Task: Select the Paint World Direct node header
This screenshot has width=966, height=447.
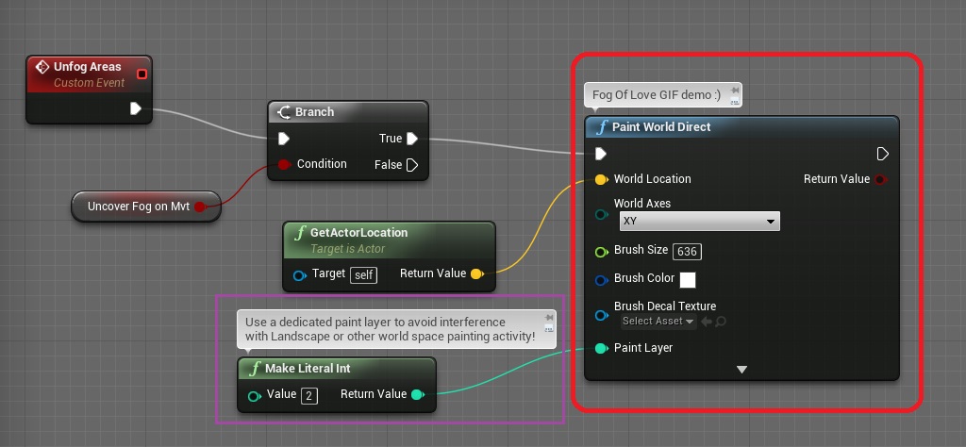Action: (741, 126)
